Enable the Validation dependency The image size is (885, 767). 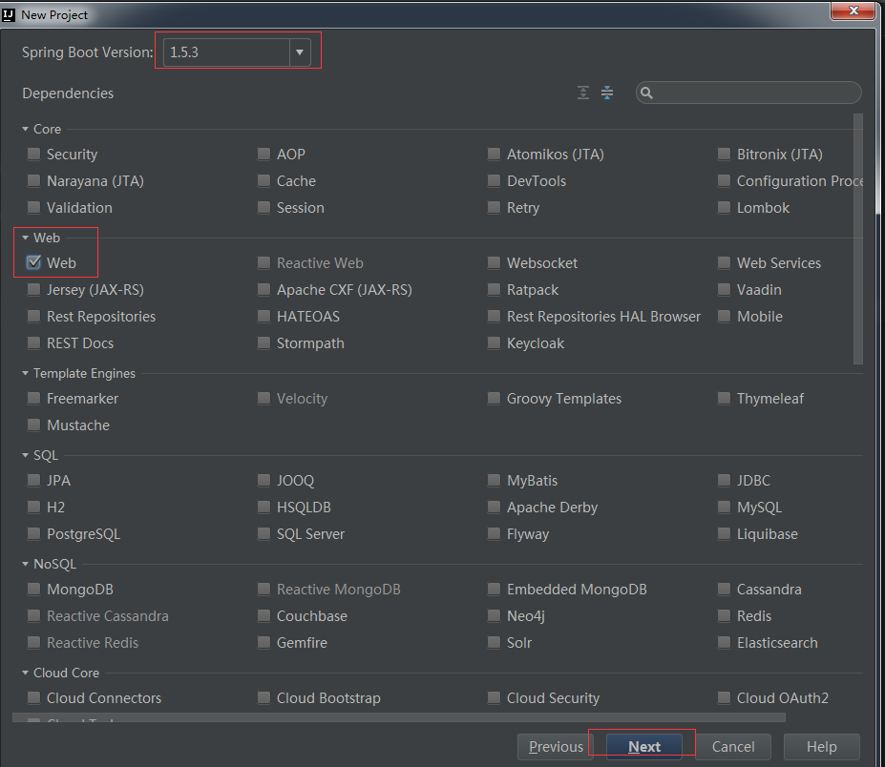coord(33,208)
